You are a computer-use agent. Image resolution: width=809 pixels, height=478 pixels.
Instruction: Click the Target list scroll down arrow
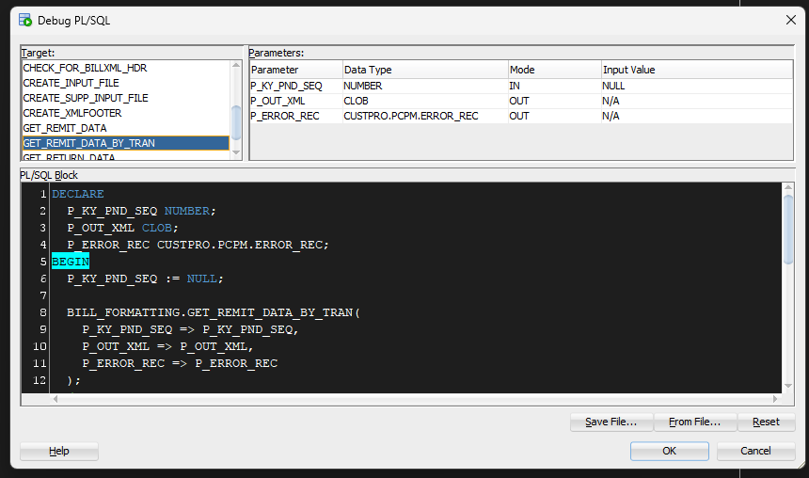tap(236, 152)
